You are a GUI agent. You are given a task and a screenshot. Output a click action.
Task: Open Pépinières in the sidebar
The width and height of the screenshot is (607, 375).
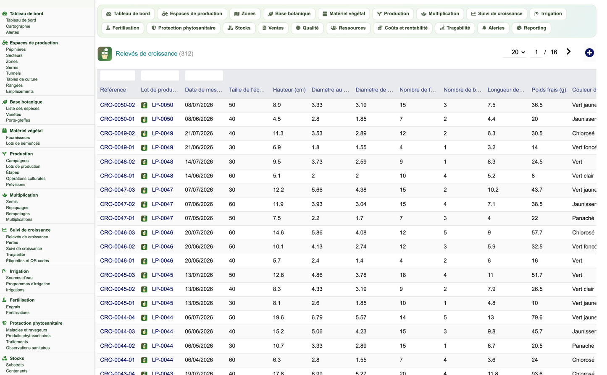(16, 49)
